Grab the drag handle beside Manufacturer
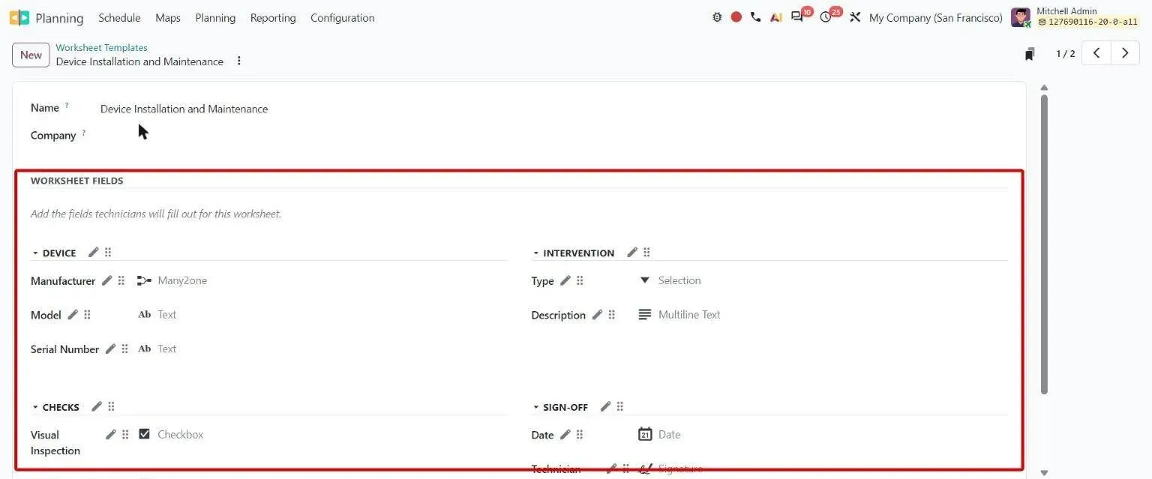This screenshot has width=1152, height=479. point(121,280)
